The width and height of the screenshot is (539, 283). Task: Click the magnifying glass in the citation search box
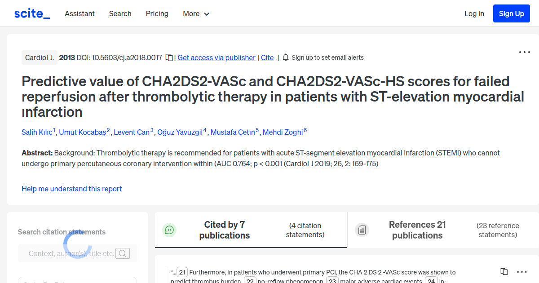(x=122, y=253)
